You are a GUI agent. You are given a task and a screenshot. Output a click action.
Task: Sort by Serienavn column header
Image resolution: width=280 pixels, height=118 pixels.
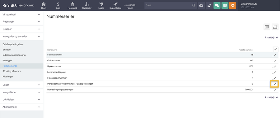point(52,50)
